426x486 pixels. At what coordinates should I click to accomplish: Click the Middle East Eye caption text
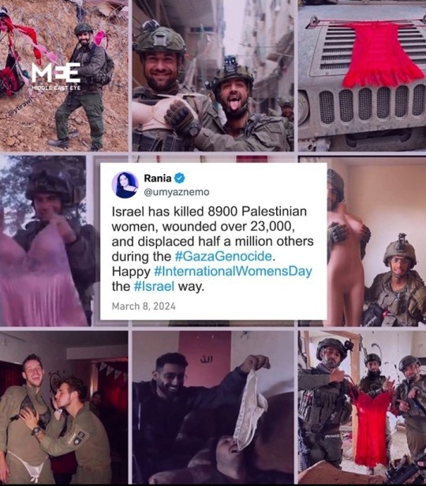[56, 88]
